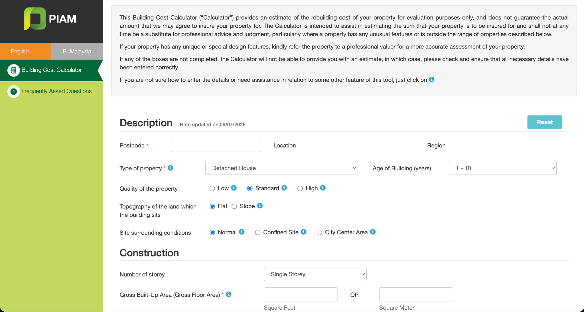The image size is (584, 312).
Task: Expand the Age of Building dropdown
Action: [502, 168]
